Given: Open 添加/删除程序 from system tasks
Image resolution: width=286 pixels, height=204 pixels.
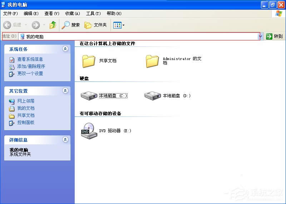Looking at the screenshot, I should click(x=31, y=66).
